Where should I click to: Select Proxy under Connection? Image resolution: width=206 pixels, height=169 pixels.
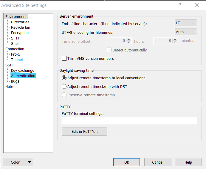coord(16,54)
